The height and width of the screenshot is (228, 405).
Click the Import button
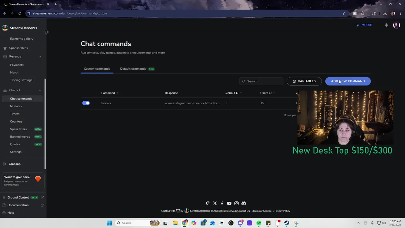click(x=364, y=25)
